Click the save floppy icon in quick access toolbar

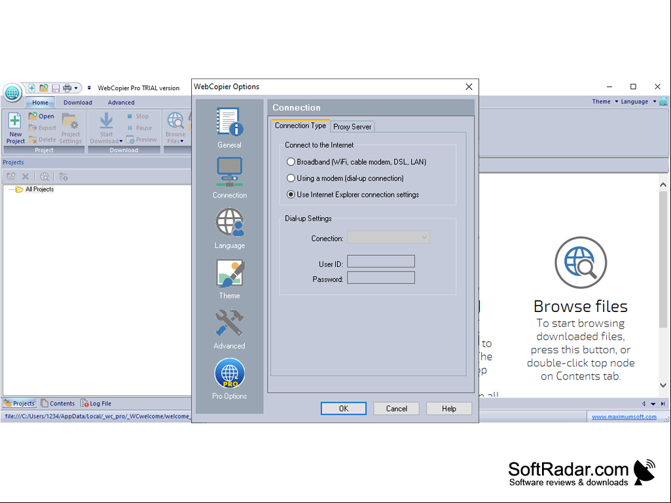pyautogui.click(x=56, y=88)
